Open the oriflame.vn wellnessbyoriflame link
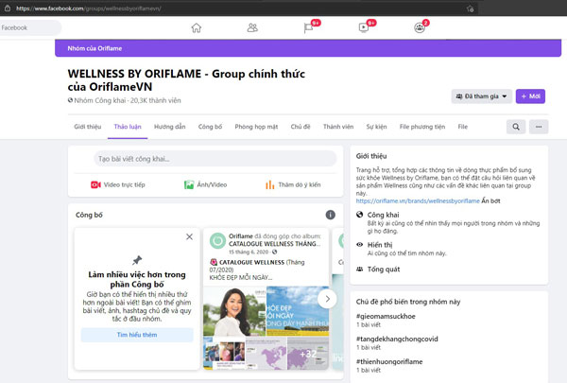567x383 pixels. [x=418, y=200]
